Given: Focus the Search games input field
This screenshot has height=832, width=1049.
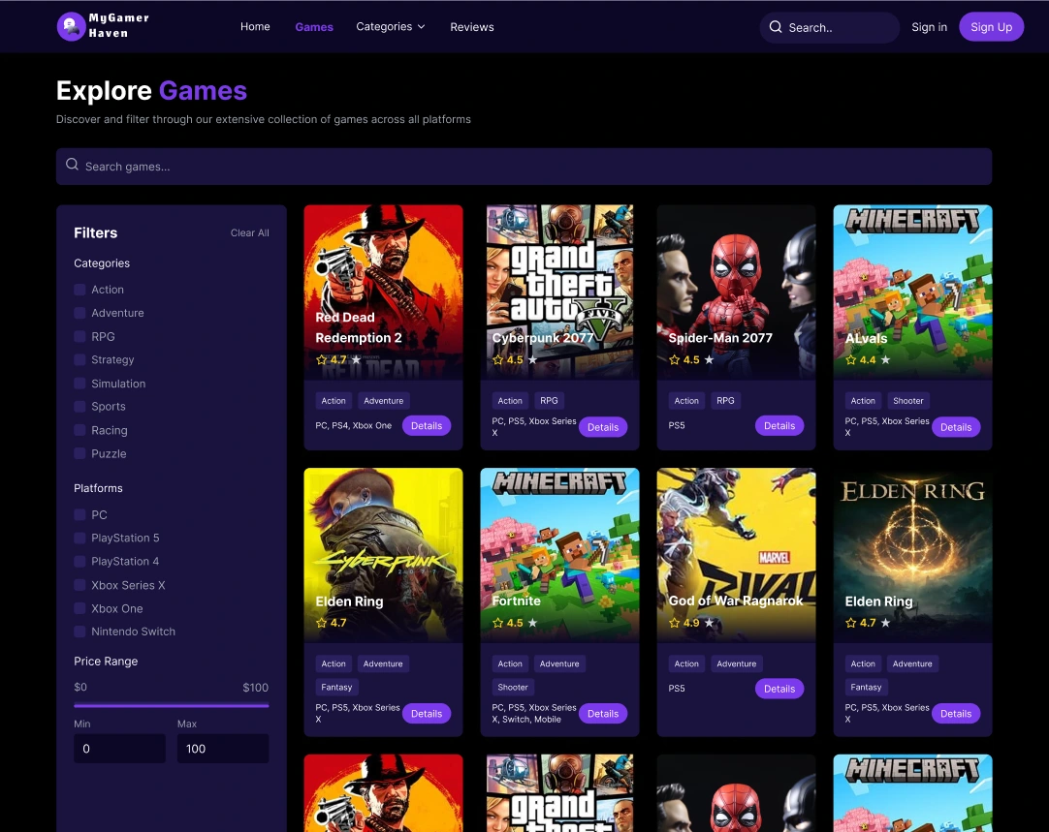Looking at the screenshot, I should 524,167.
